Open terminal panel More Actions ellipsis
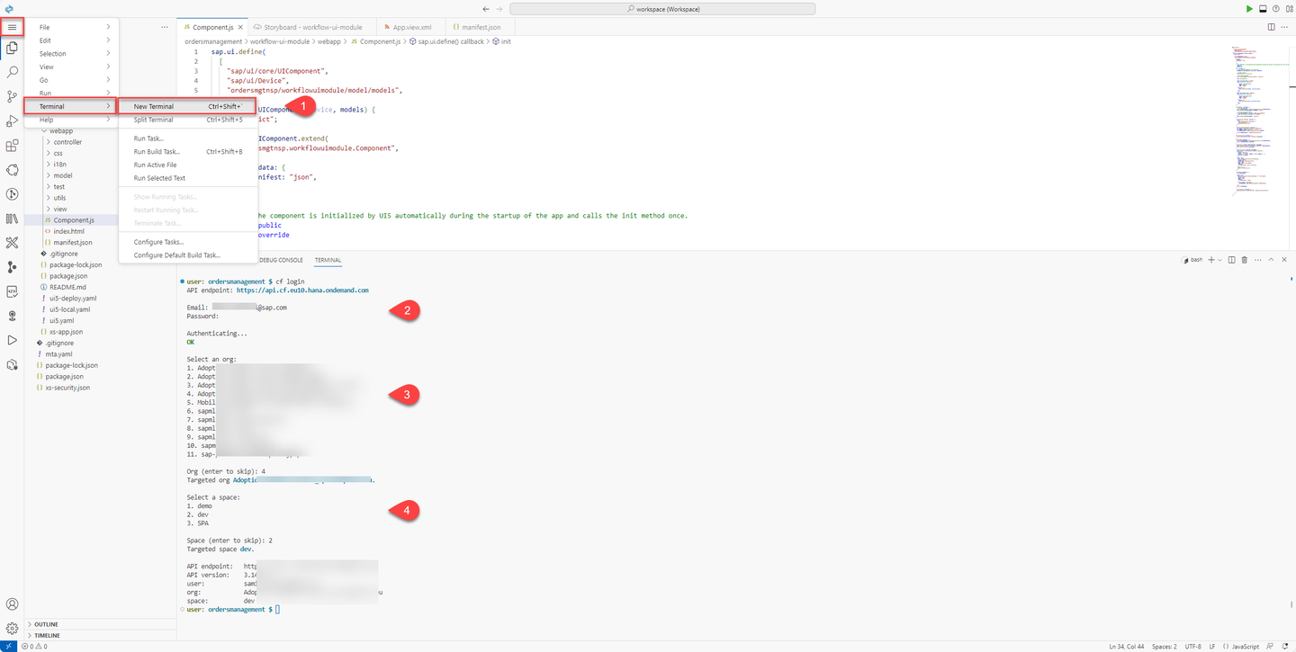Image resolution: width=1296 pixels, height=652 pixels. pos(1257,260)
